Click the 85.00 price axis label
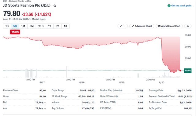This screenshot has height=116, width=196. [x=188, y=58]
